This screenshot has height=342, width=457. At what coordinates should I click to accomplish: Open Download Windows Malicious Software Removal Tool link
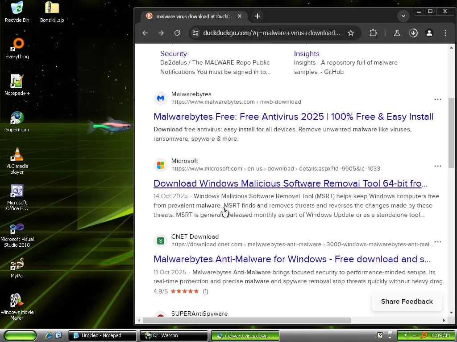pos(290,183)
